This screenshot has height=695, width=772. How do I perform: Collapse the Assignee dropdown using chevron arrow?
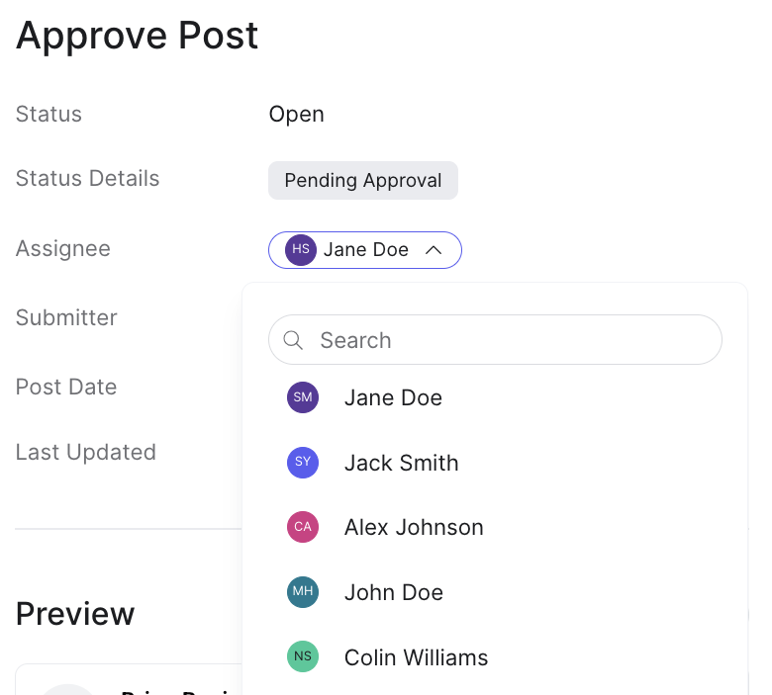[x=433, y=250]
